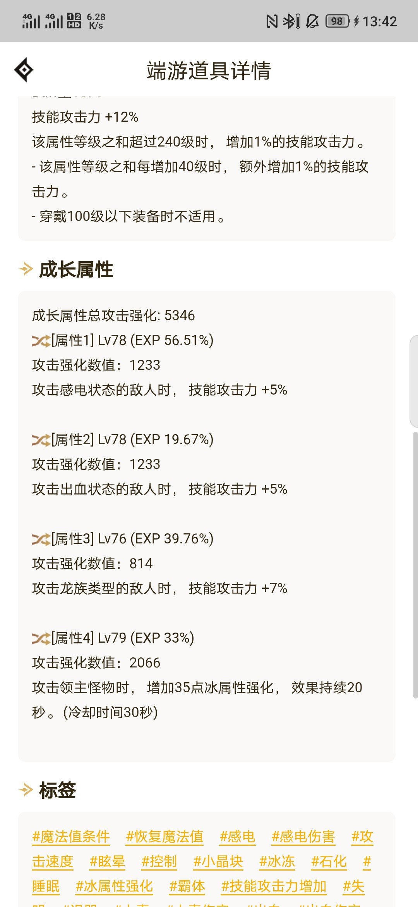Open the #感电伤害 tag
Screen dimensions: 418x907
[303, 837]
